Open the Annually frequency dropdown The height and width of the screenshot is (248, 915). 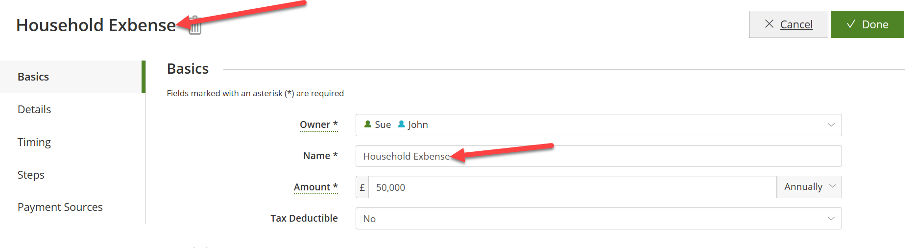click(809, 187)
